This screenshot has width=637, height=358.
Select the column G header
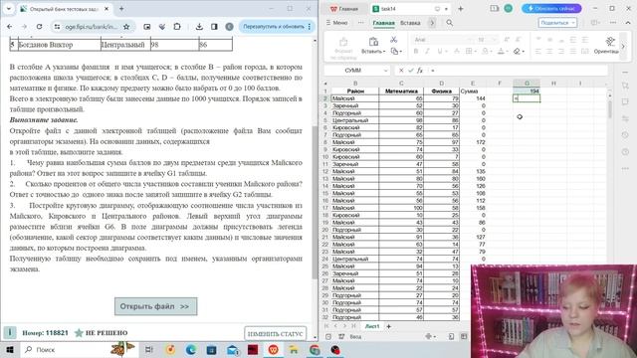click(x=527, y=84)
